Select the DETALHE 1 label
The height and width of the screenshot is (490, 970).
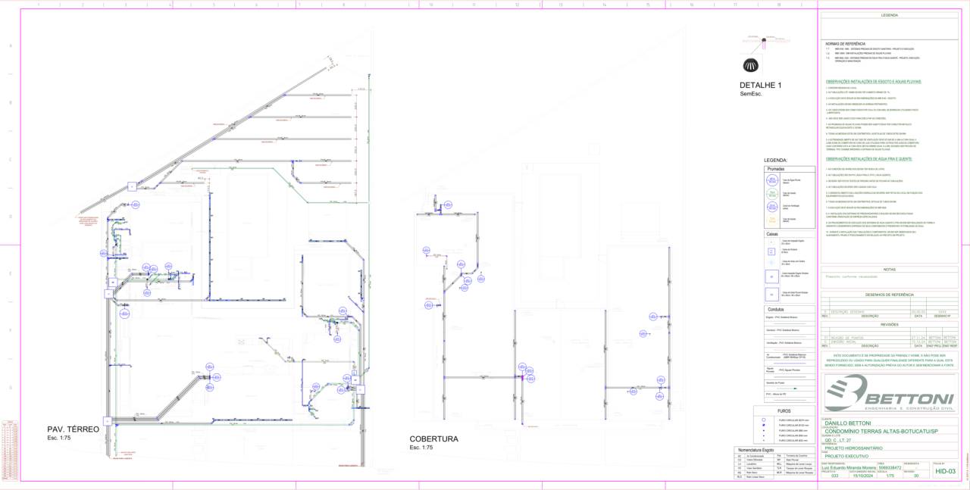(760, 85)
